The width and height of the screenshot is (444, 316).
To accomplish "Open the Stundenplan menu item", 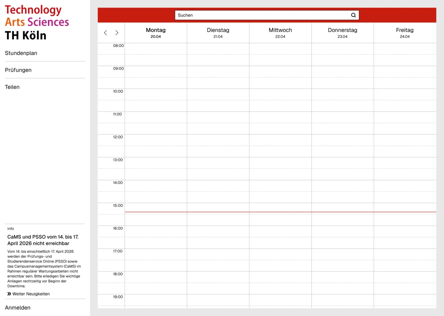I will pos(21,53).
